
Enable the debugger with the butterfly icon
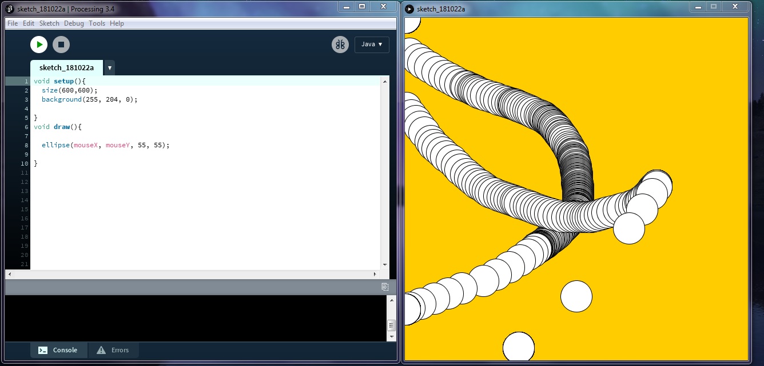click(340, 44)
